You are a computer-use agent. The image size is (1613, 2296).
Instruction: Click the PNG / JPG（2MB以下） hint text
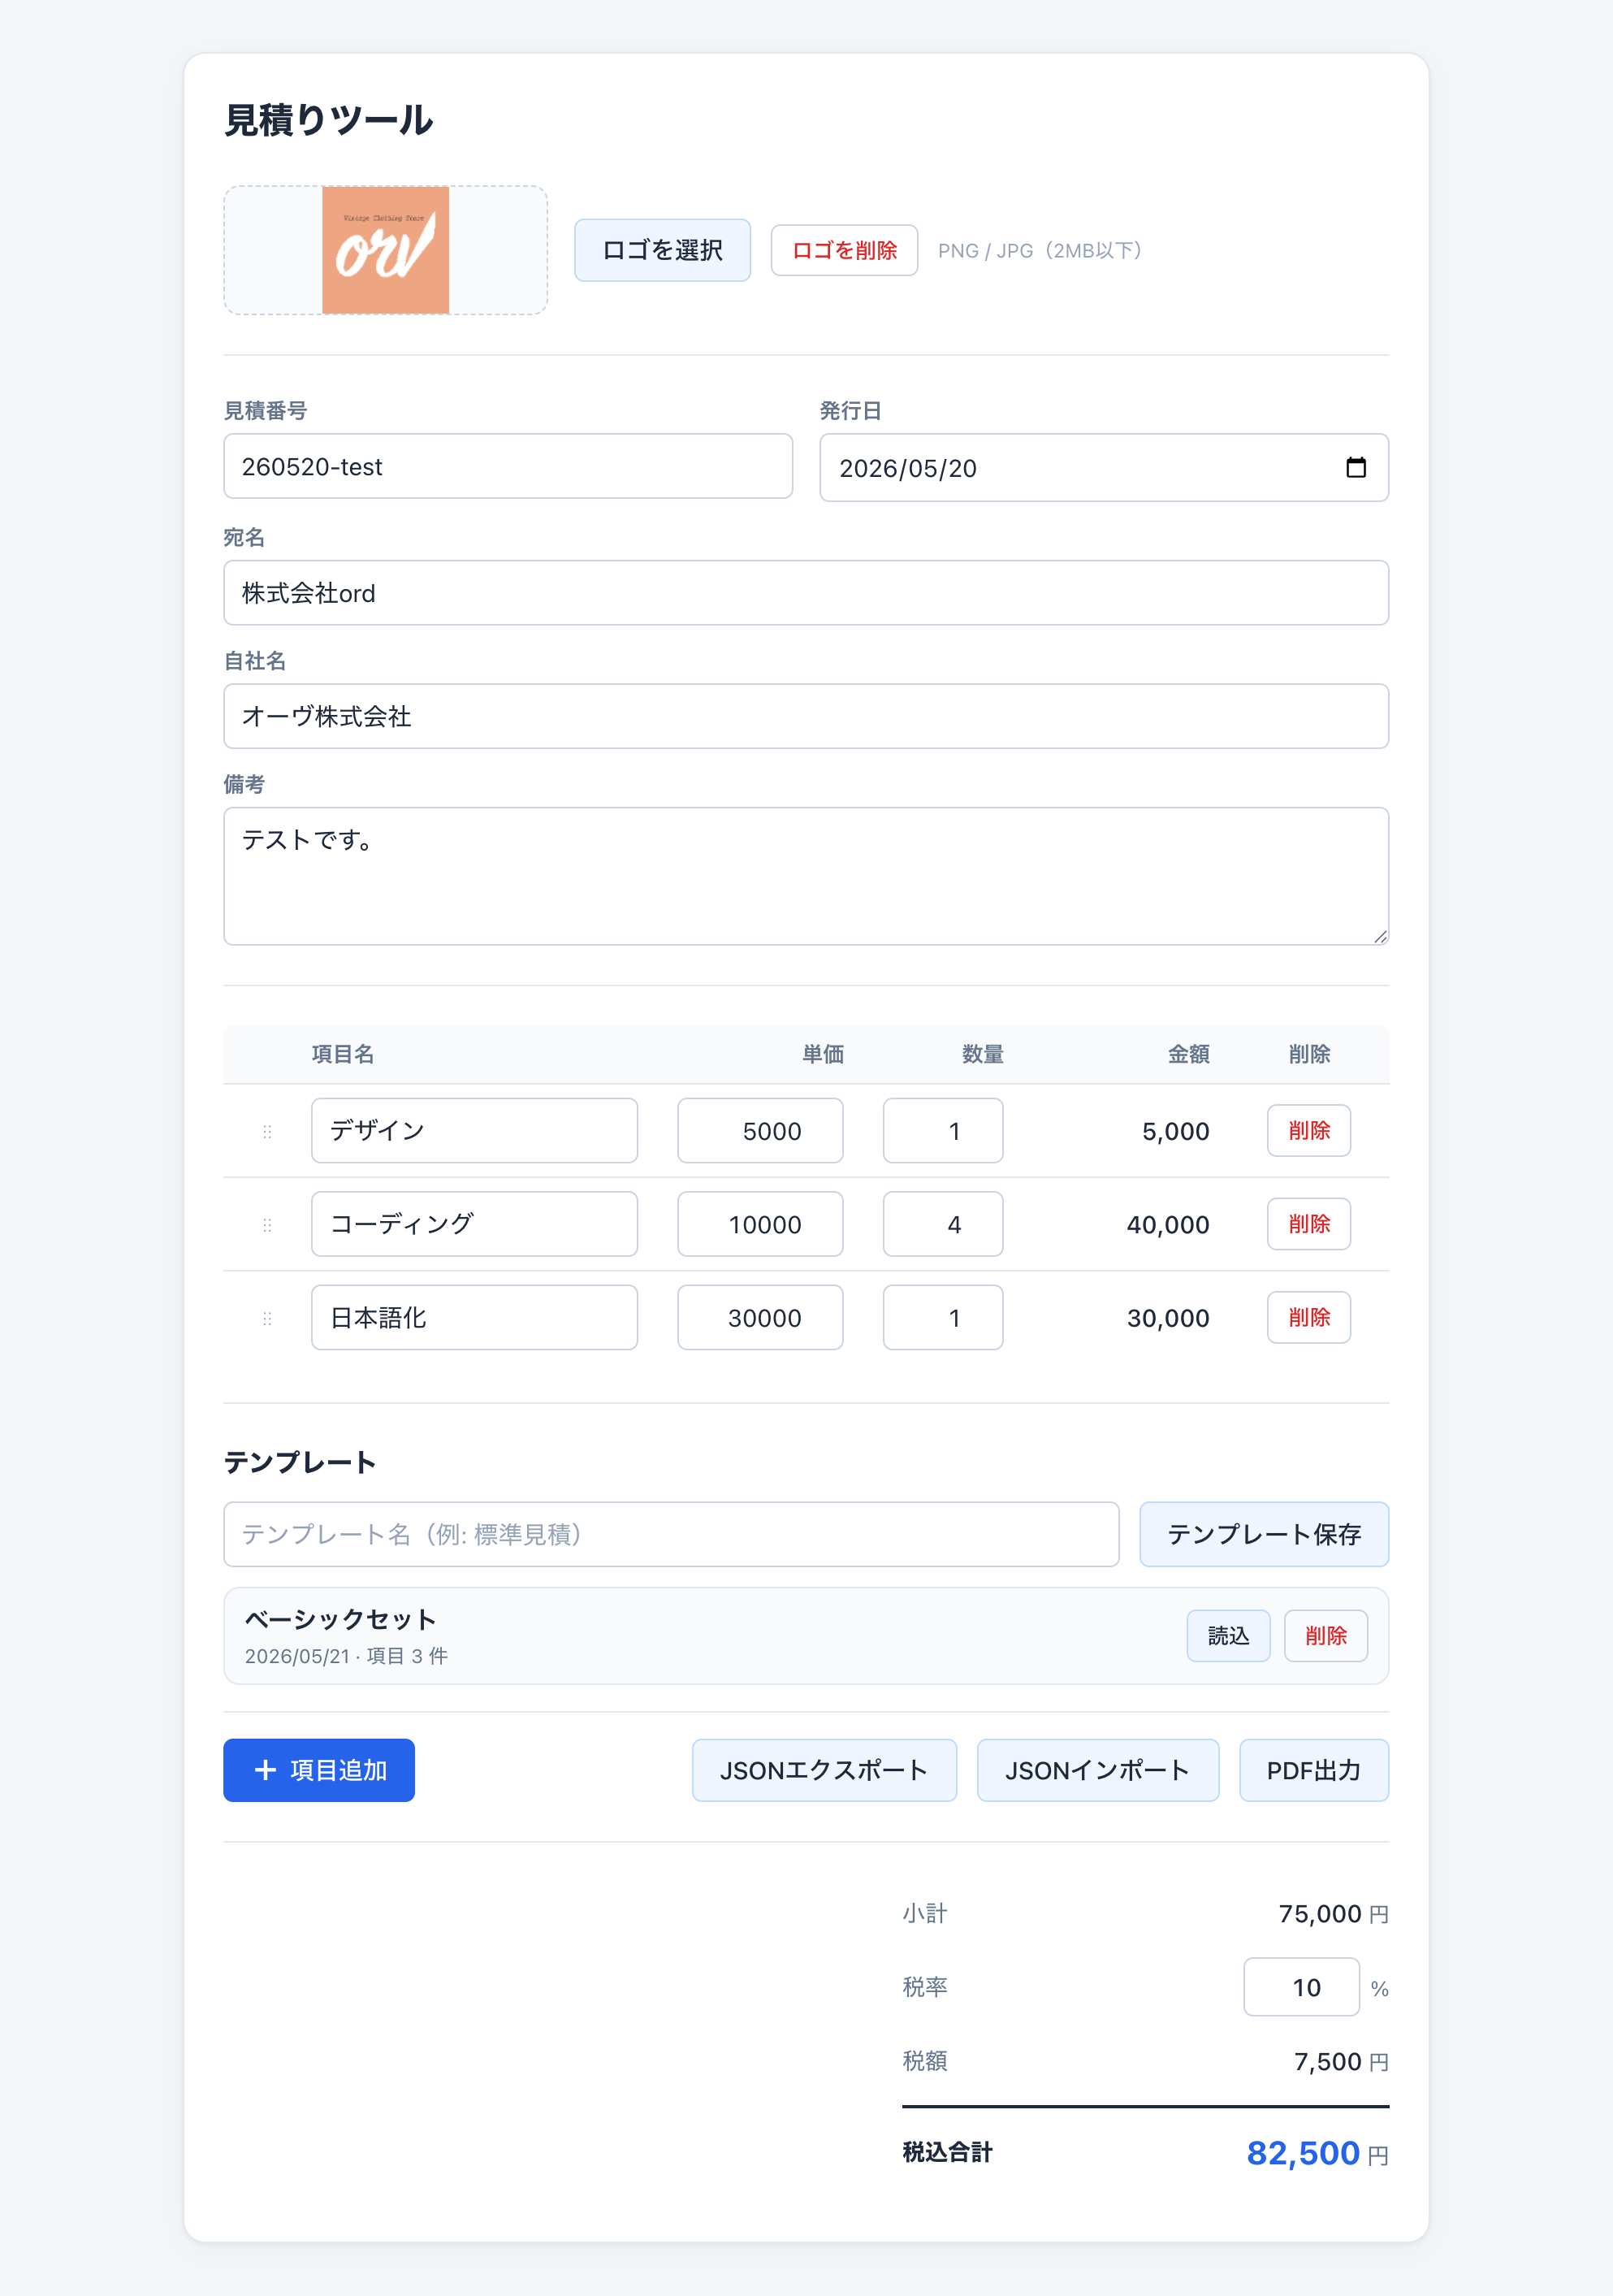click(1040, 250)
